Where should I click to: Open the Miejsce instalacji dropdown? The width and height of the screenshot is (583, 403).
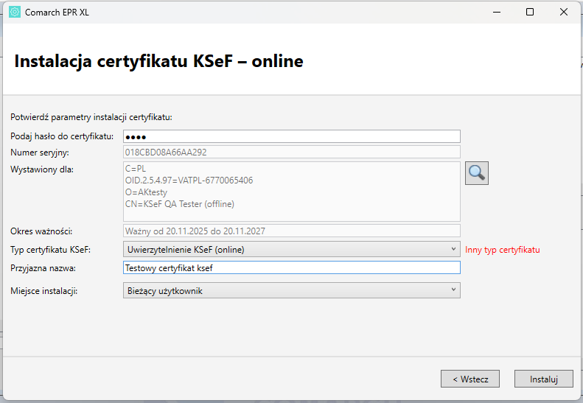[x=291, y=291]
